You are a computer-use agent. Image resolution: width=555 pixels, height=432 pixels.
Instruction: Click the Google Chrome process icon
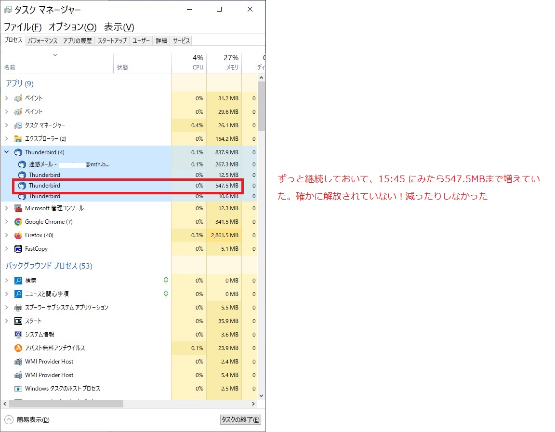18,222
